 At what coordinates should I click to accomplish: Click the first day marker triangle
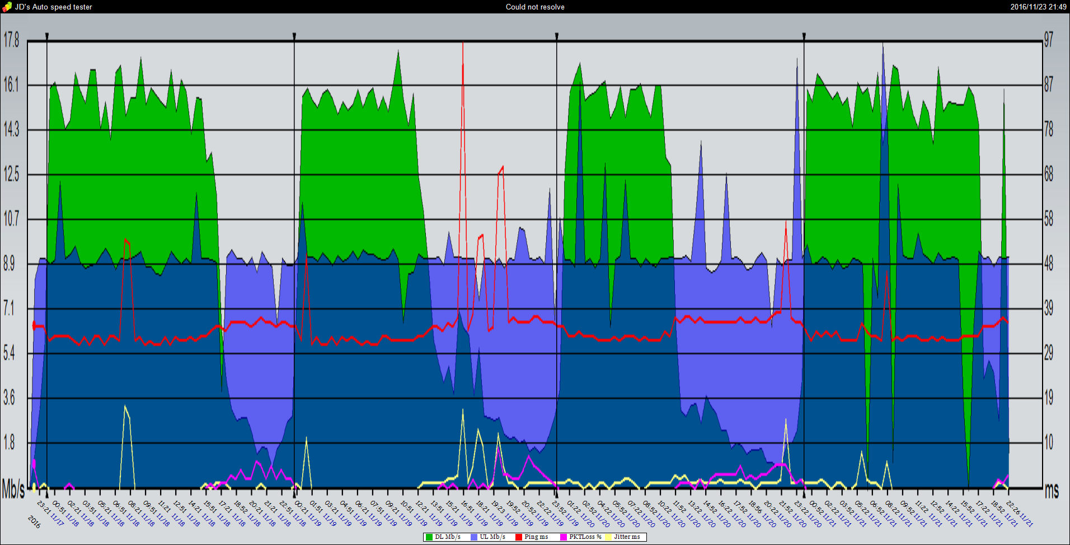pyautogui.click(x=46, y=35)
